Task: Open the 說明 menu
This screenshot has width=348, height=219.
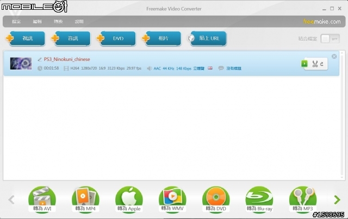Action: [79, 22]
